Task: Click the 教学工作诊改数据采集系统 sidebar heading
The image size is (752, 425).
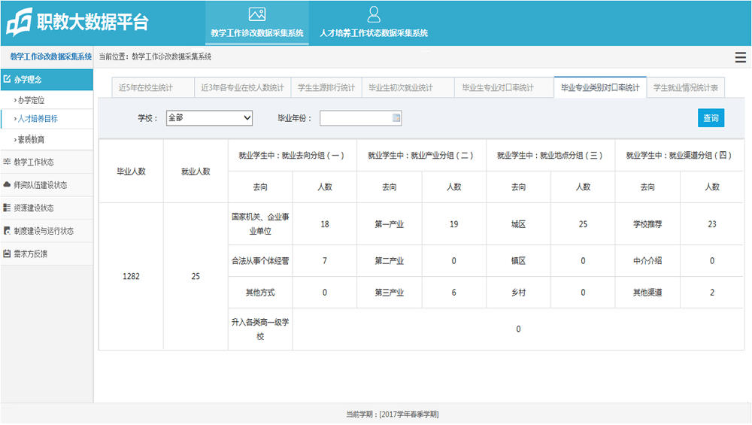Action: coord(51,56)
